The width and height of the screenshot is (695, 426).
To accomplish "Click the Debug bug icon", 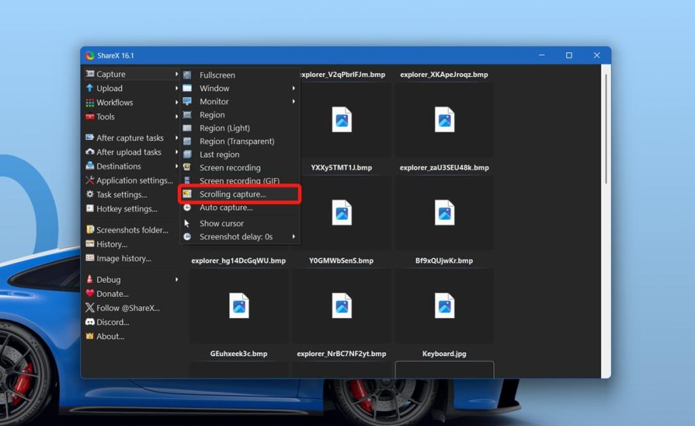I will tap(90, 279).
